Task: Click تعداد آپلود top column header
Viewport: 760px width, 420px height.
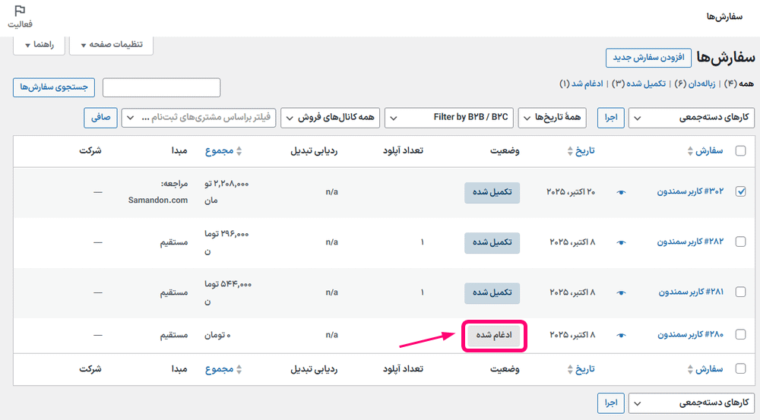Action: (403, 150)
